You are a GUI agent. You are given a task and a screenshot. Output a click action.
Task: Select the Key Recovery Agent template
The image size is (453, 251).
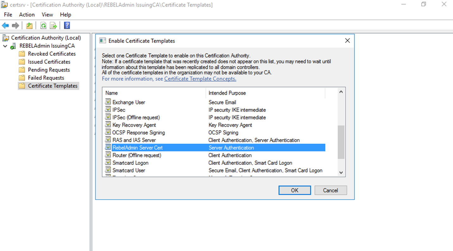(134, 125)
